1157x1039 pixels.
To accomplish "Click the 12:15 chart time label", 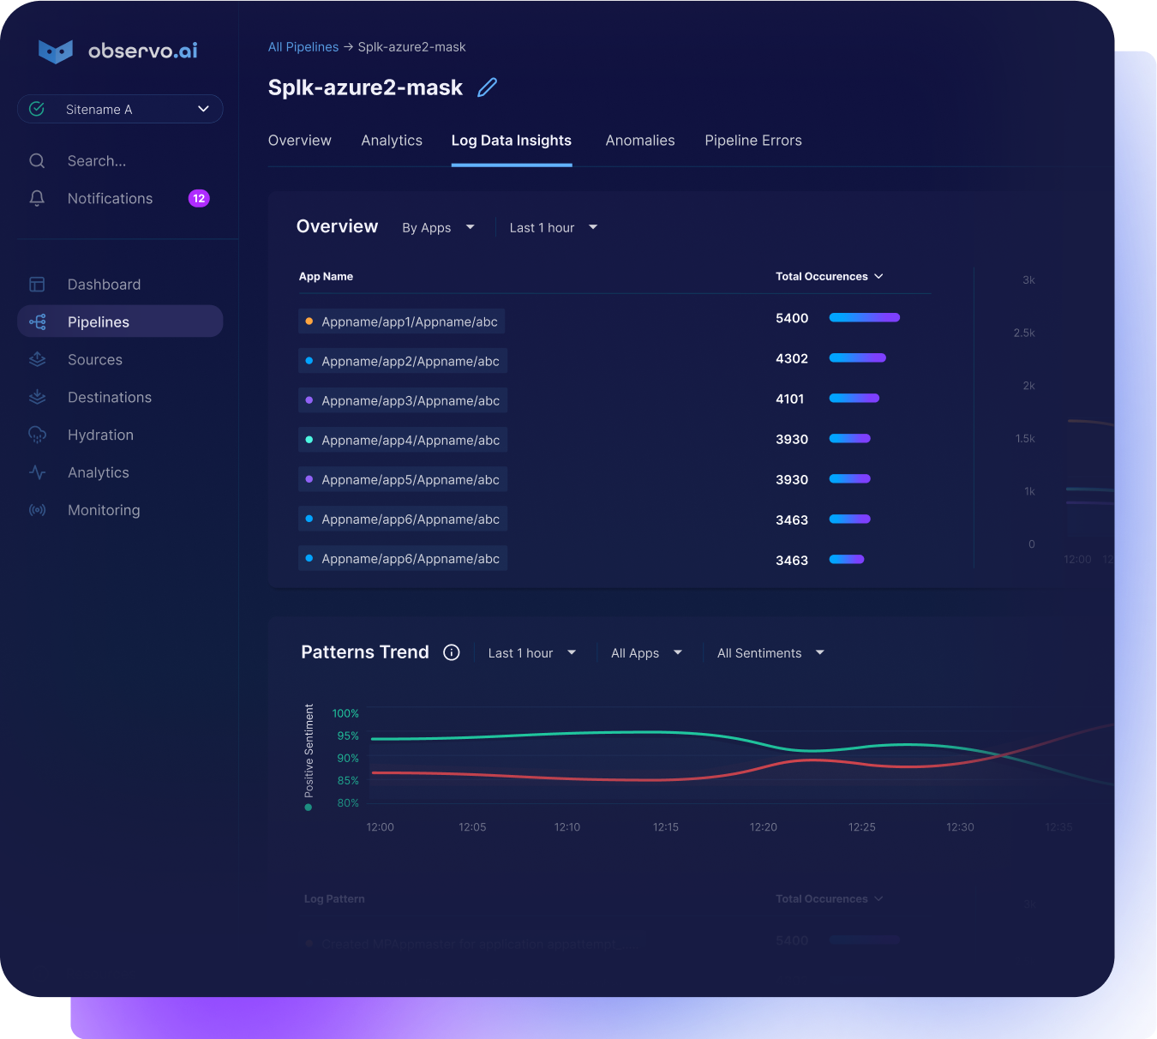I will click(666, 827).
